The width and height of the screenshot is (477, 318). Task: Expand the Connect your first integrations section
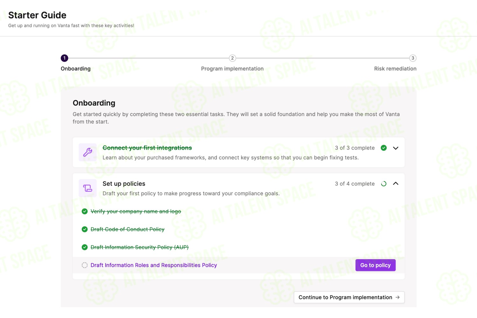coord(396,148)
